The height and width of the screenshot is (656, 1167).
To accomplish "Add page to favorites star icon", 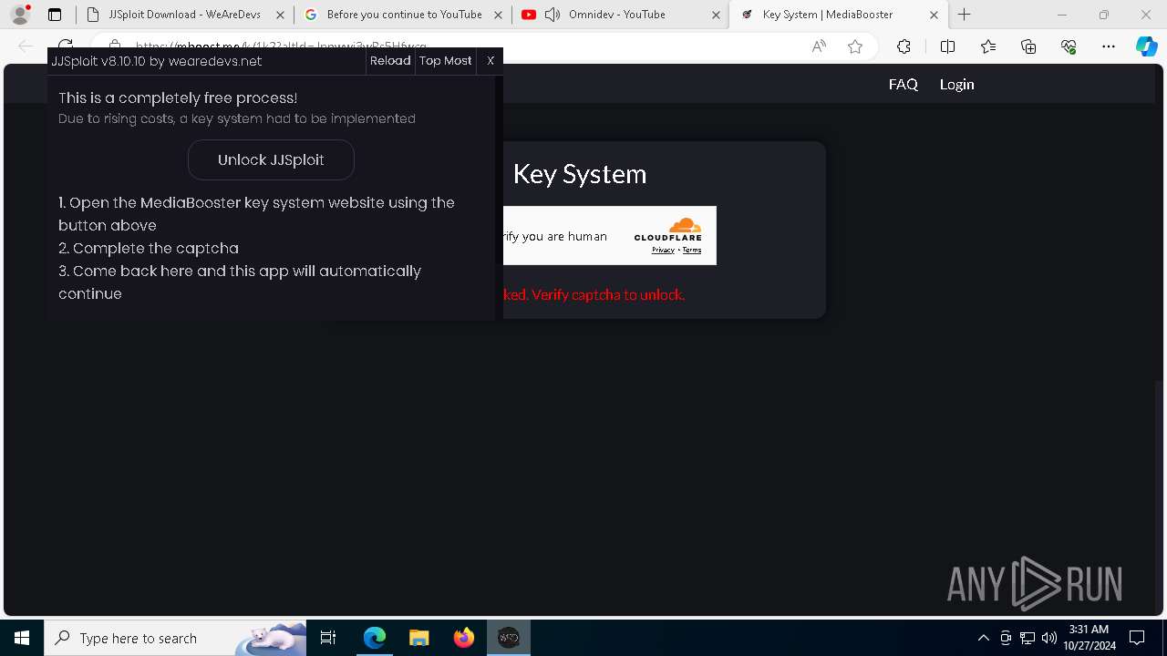I will point(855,46).
